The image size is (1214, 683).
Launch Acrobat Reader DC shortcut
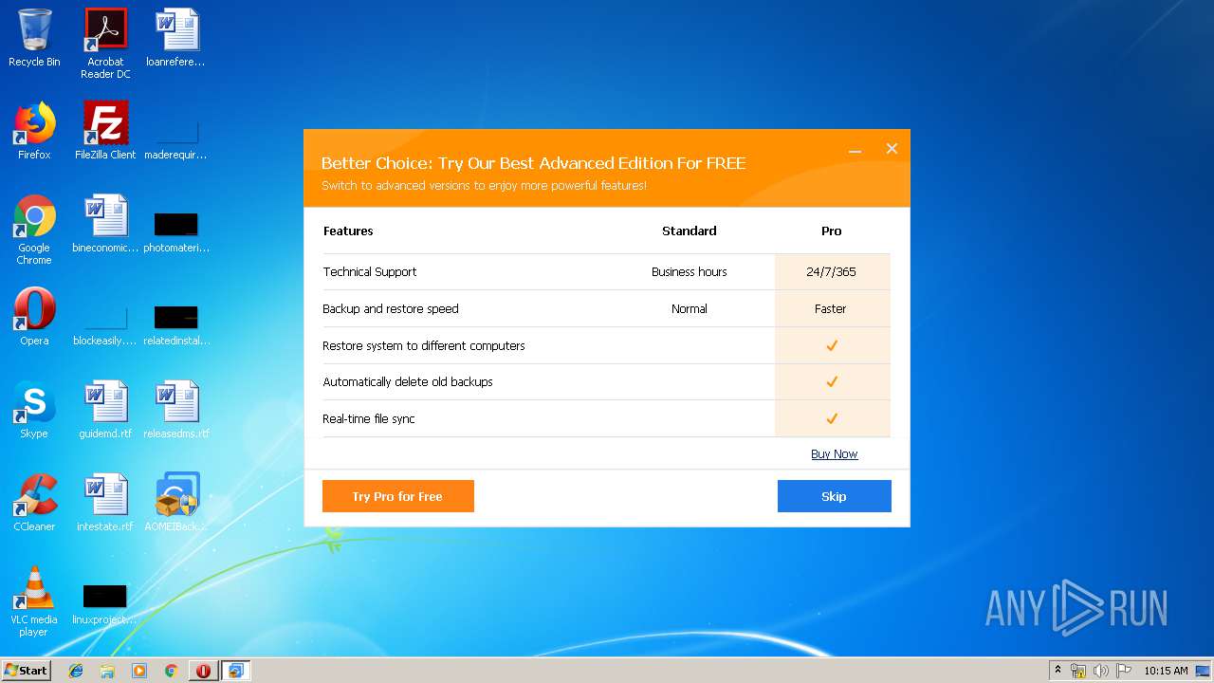105,44
